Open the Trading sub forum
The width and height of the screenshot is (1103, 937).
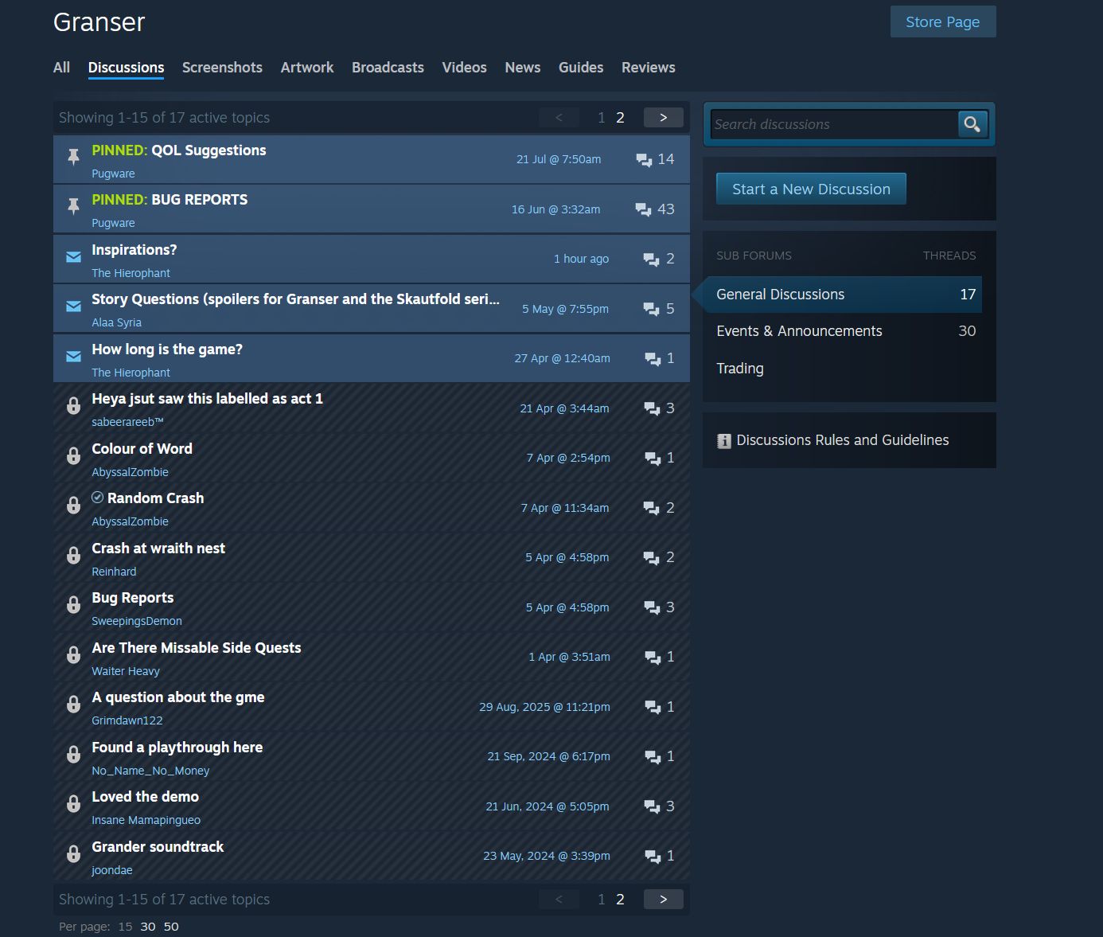coord(740,369)
